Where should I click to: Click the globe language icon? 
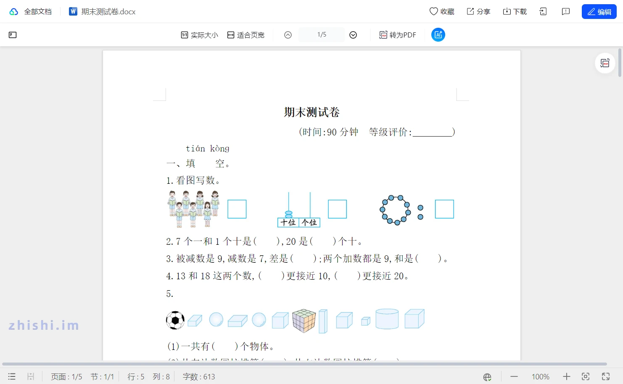click(487, 377)
